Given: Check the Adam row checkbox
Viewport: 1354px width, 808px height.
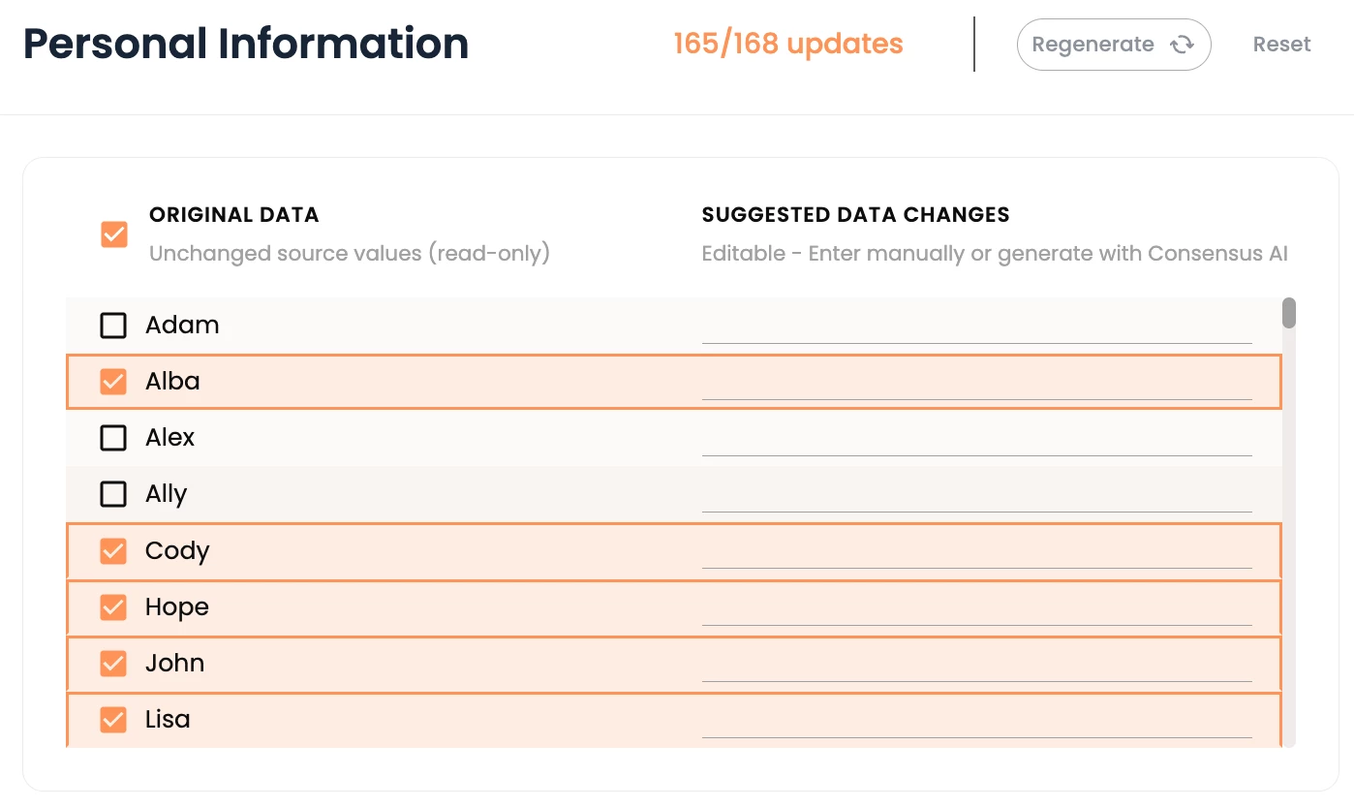Looking at the screenshot, I should (x=113, y=326).
